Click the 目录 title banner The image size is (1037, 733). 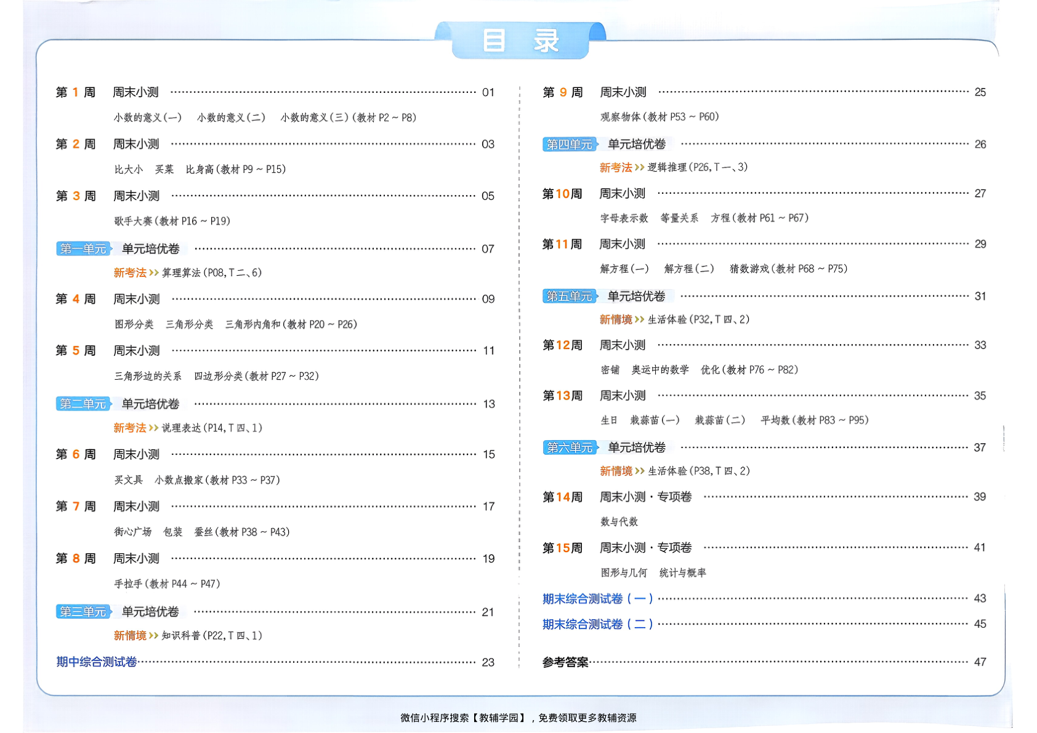tap(520, 41)
